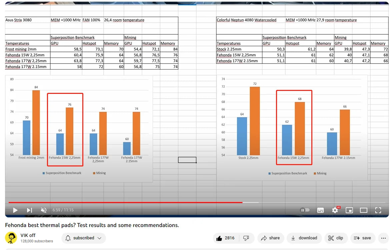Viewport: 390px width, 250px height.
Task: Enter fullscreen mode
Action: (378, 210)
